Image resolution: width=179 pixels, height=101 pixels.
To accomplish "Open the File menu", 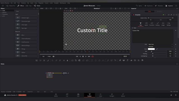I will [x=11, y=3].
